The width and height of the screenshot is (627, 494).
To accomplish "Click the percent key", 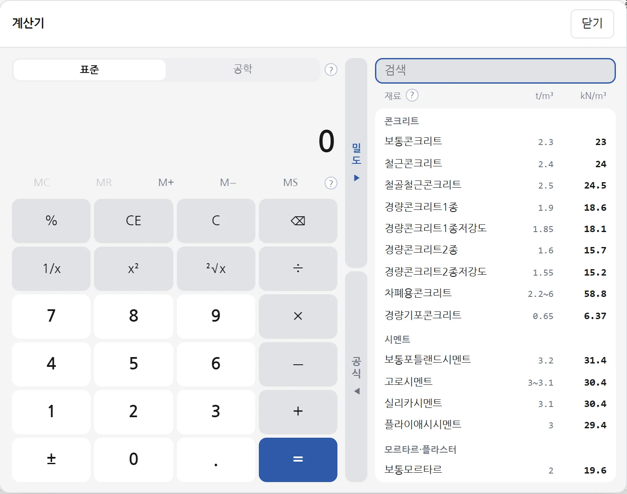I will tap(51, 221).
